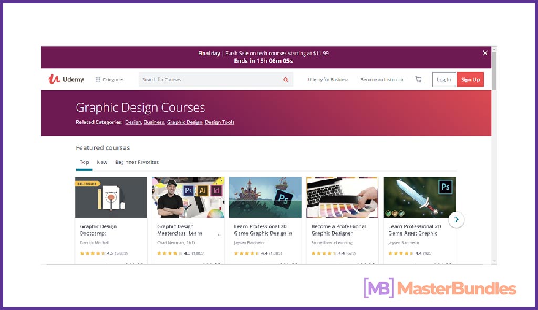Open the Categories grid menu
The height and width of the screenshot is (310, 538).
click(x=109, y=80)
